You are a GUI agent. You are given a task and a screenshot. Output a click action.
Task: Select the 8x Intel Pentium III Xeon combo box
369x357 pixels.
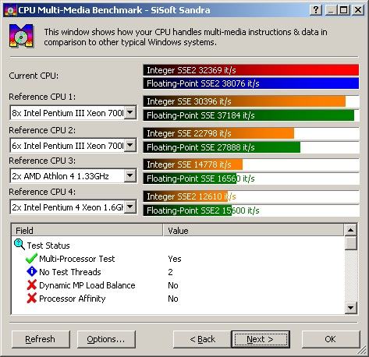click(x=73, y=113)
